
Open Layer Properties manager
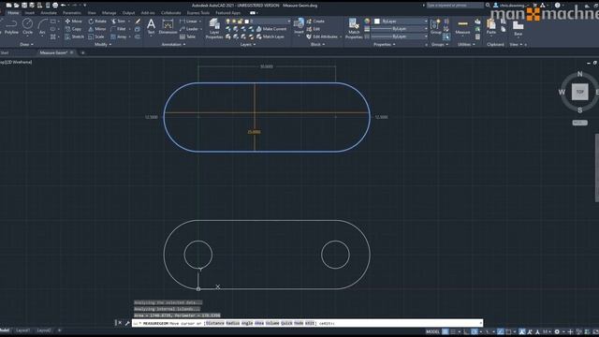214,29
